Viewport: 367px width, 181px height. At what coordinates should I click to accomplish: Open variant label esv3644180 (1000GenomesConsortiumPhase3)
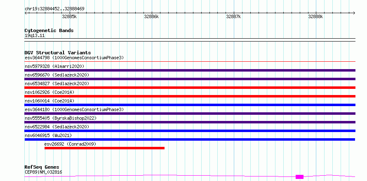(74, 109)
